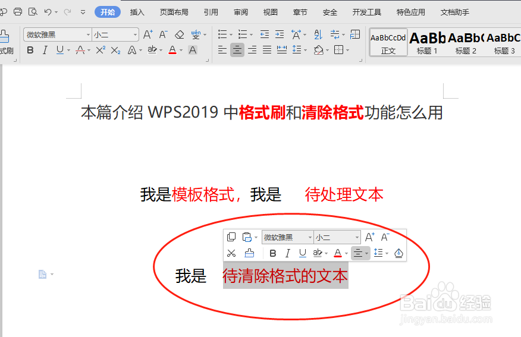Screen dimensions: 521x337
Task: Toggle Italic in the ribbon
Action: [45, 50]
